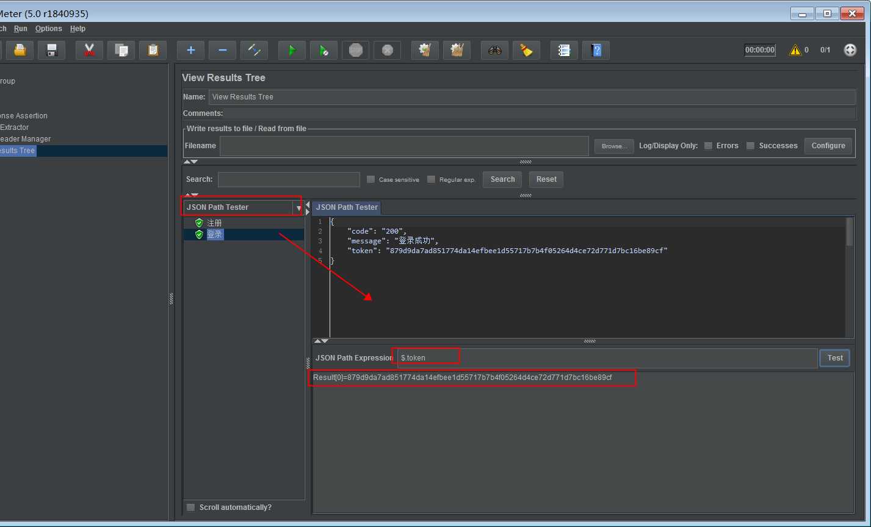Open search with binoculars icon
This screenshot has width=871, height=527.
click(x=495, y=50)
